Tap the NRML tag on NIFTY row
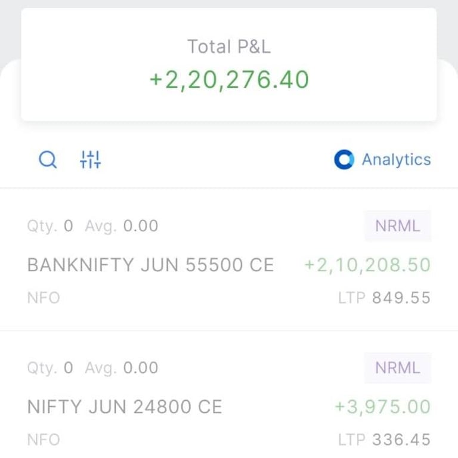 398,367
